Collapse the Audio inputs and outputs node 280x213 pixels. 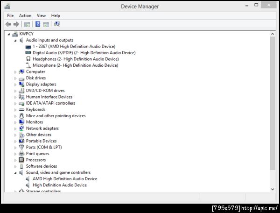[15, 41]
